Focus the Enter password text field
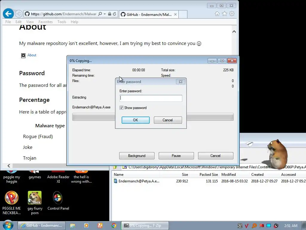The image size is (306, 230). tap(151, 98)
